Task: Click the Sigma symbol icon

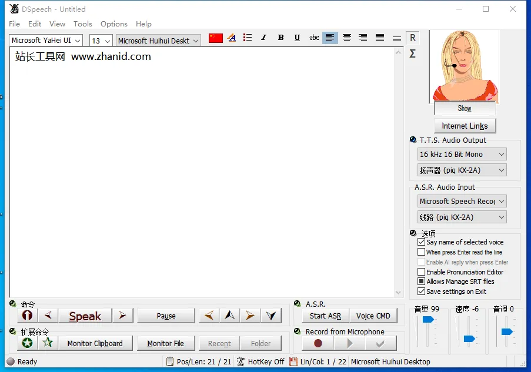Action: coord(412,53)
